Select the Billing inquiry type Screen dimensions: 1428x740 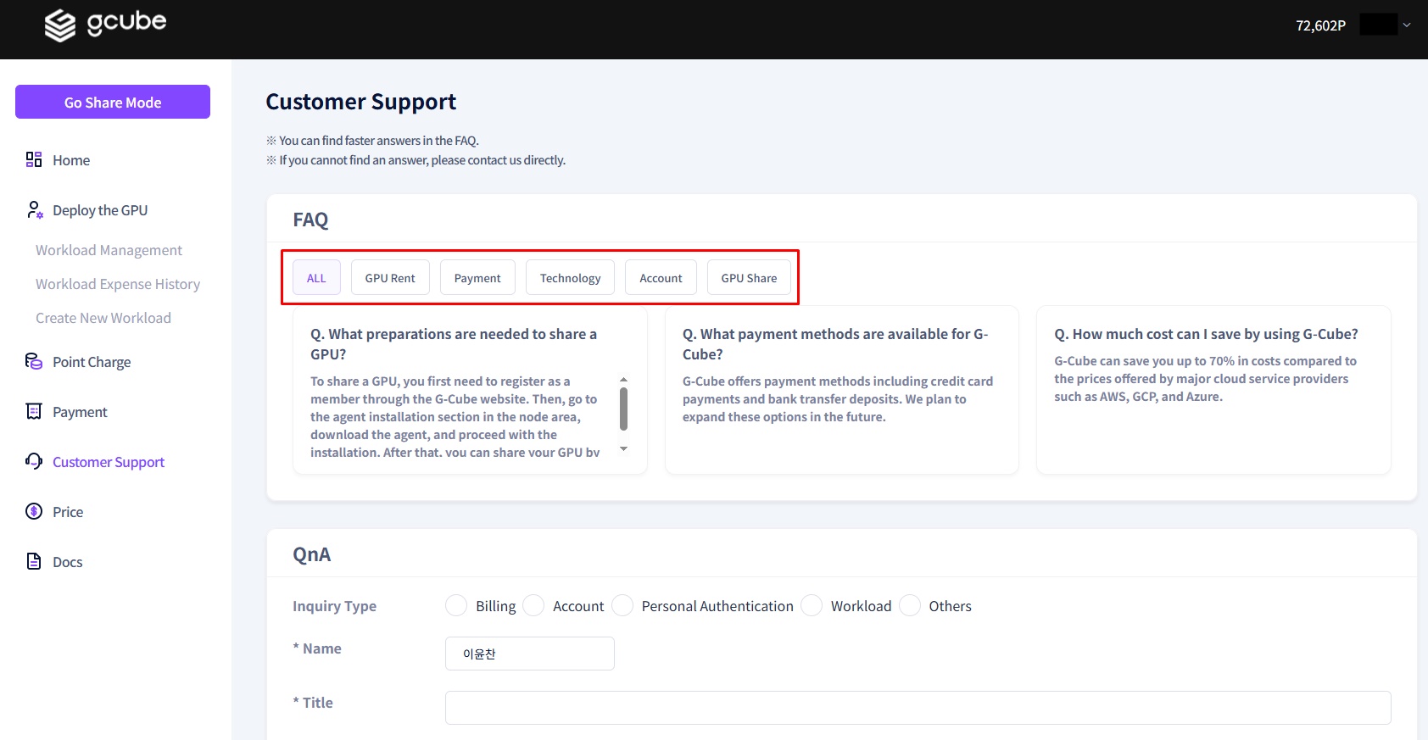tap(456, 605)
